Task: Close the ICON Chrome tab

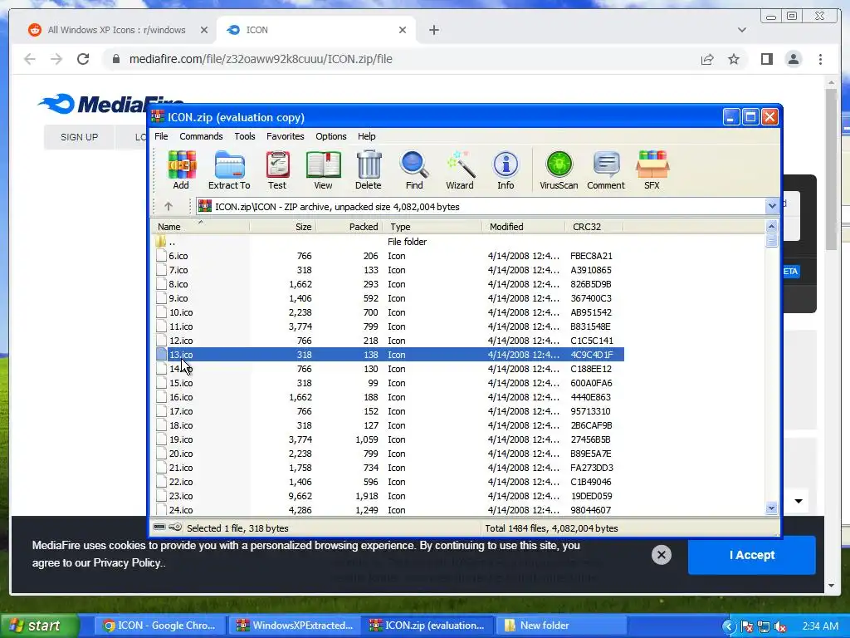Action: click(403, 30)
